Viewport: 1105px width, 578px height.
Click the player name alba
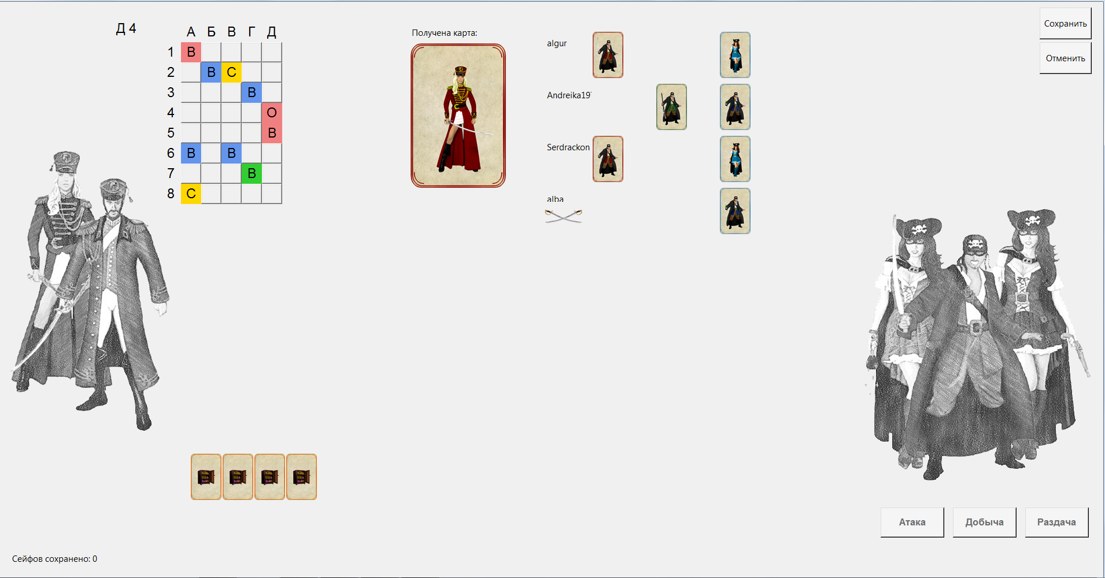tap(555, 199)
